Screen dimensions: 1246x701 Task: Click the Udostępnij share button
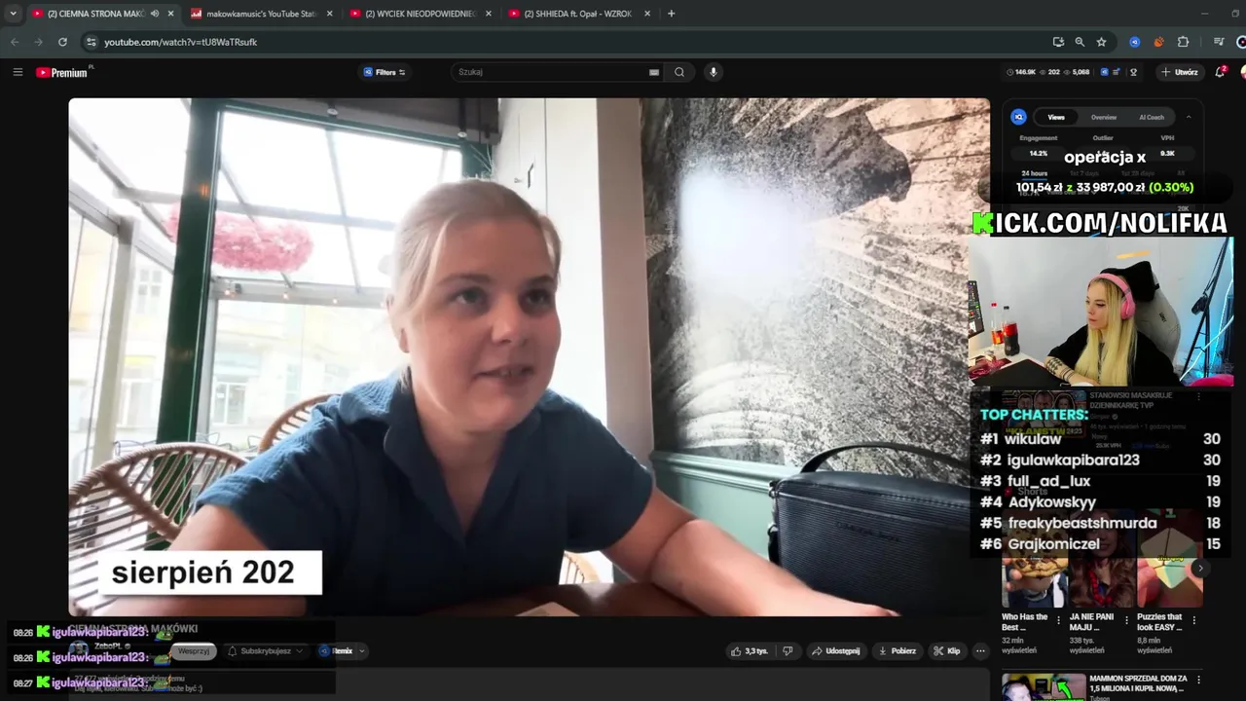pos(836,650)
